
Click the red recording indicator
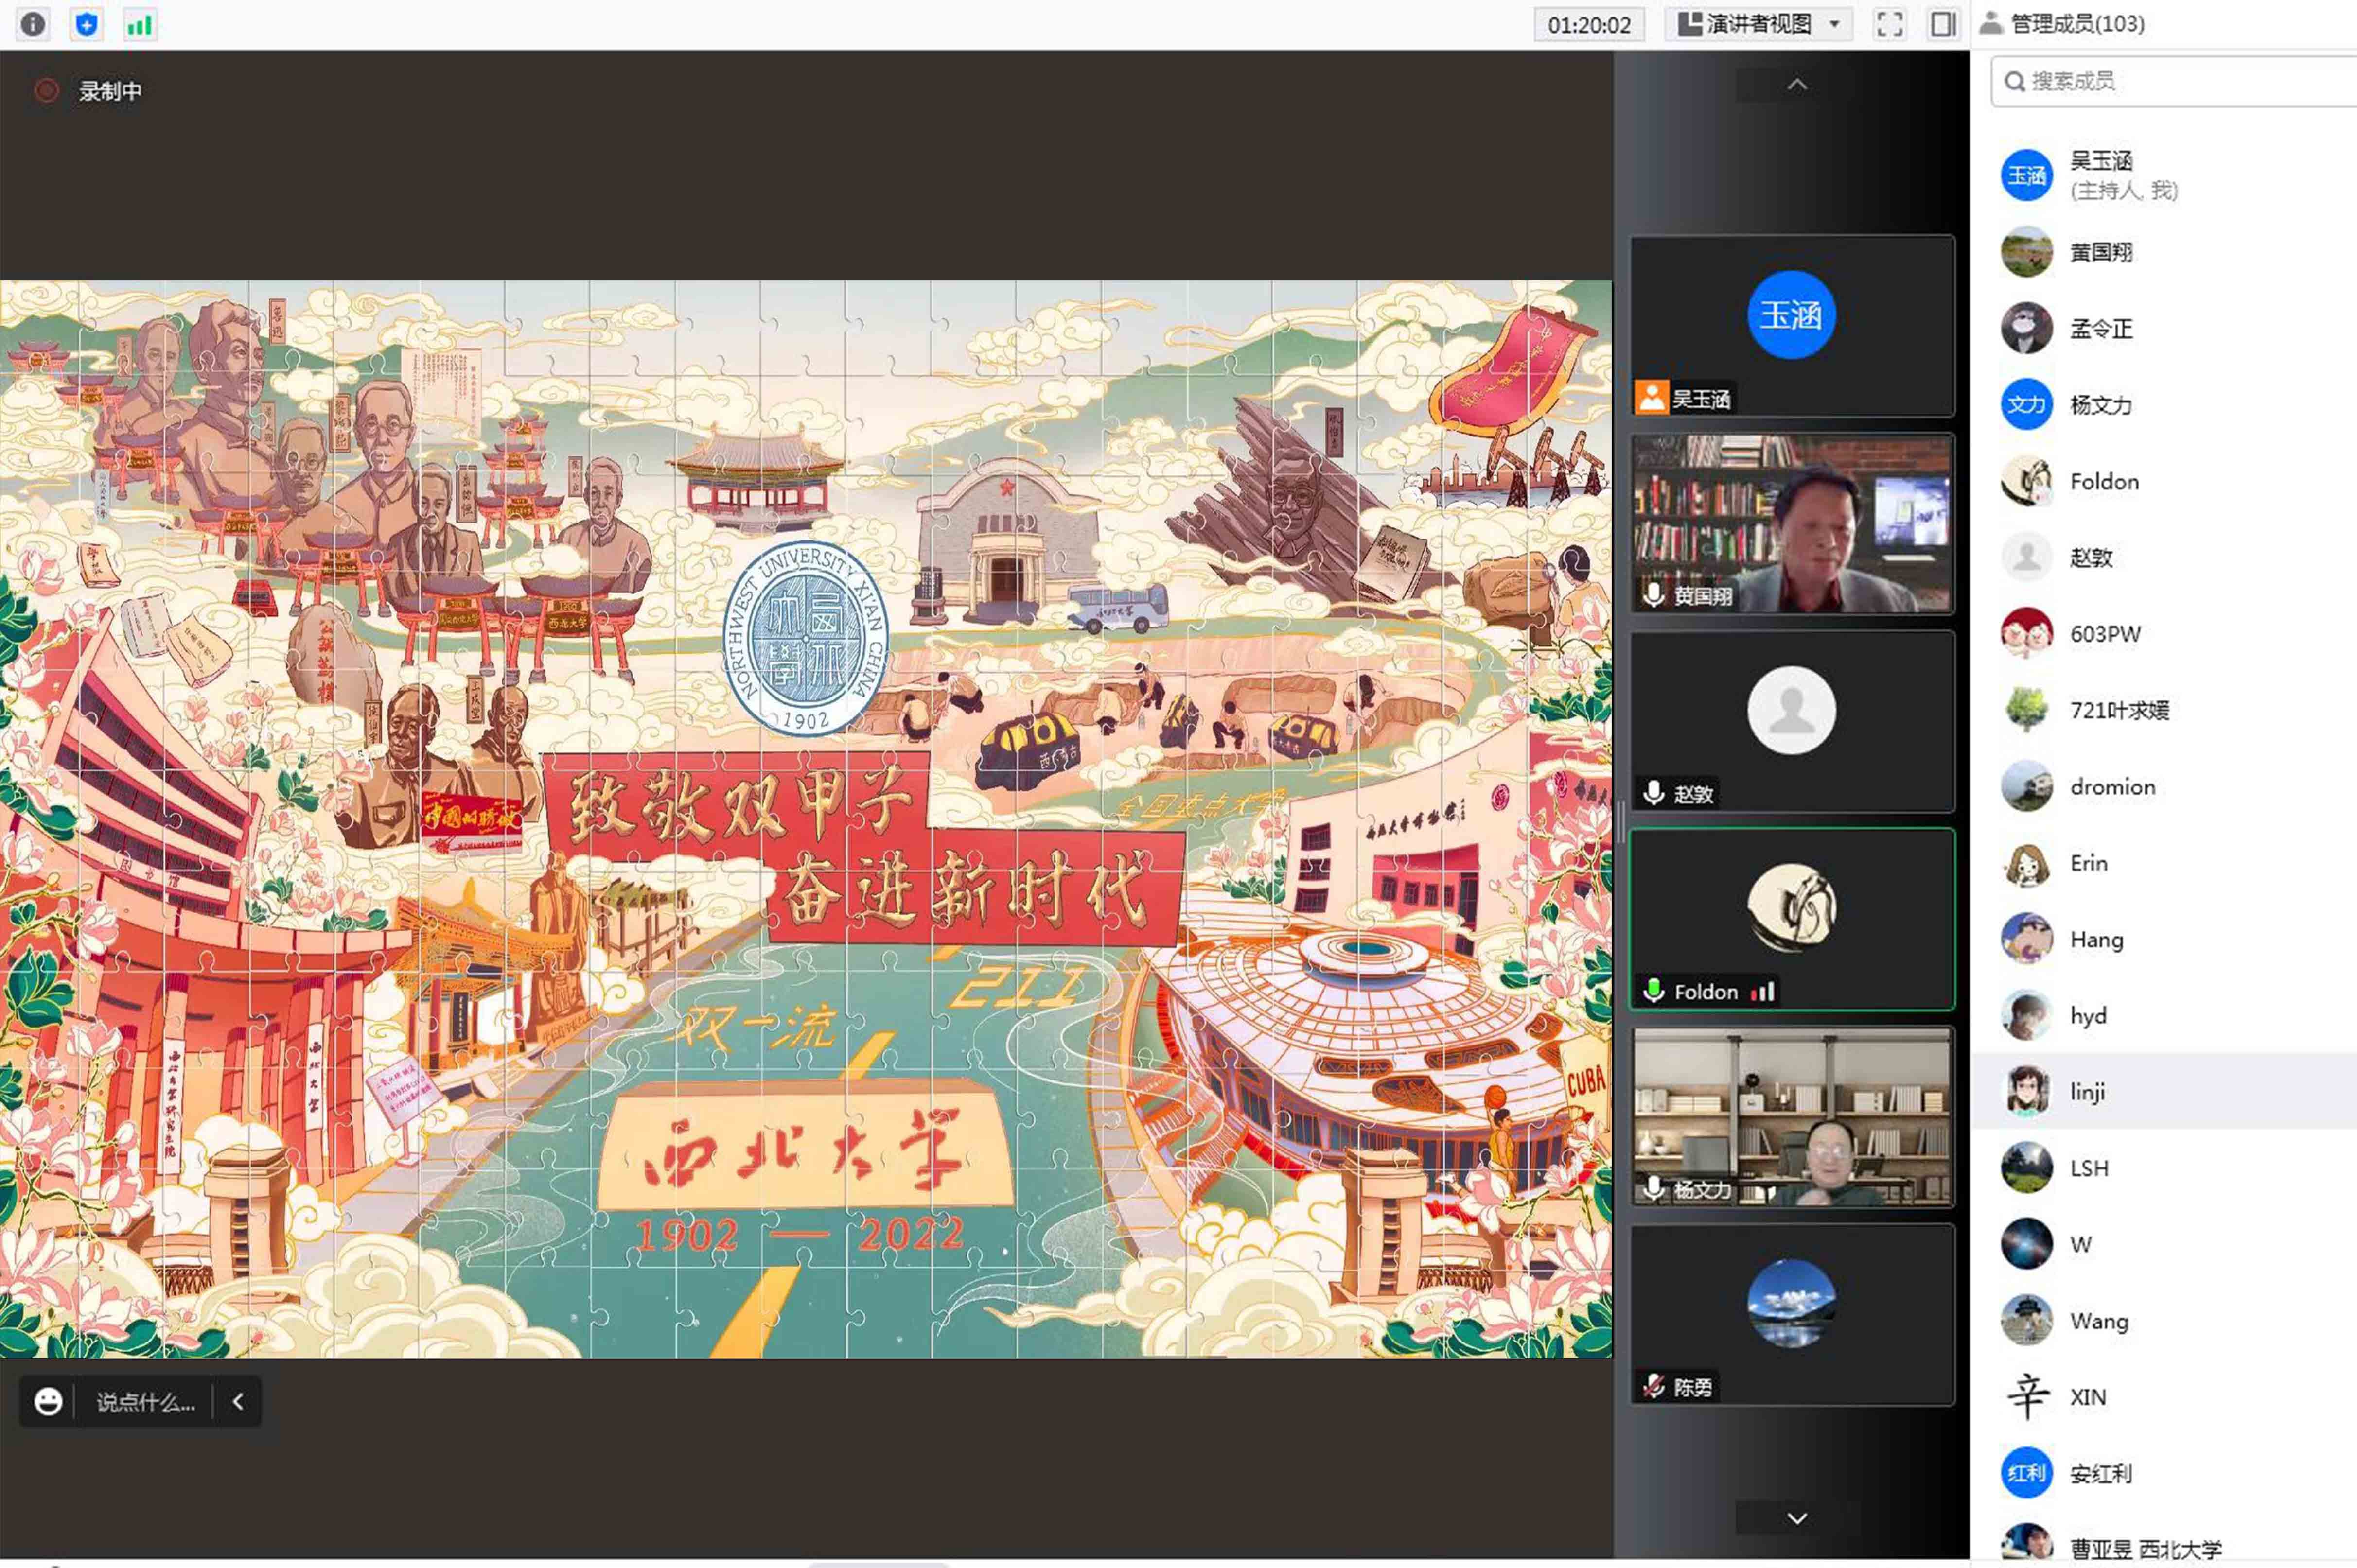tap(46, 91)
